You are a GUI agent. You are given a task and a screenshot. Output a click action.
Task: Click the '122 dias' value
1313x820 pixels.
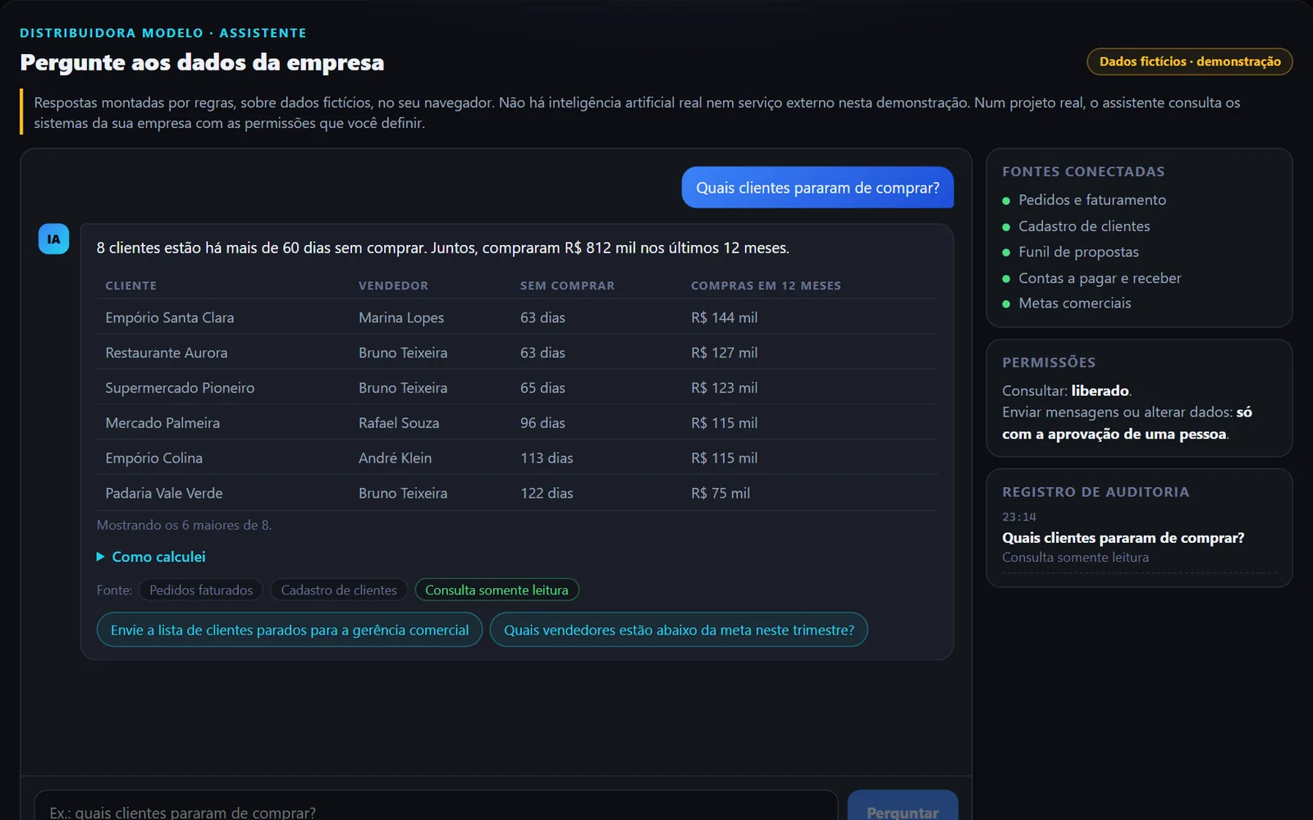pos(547,494)
